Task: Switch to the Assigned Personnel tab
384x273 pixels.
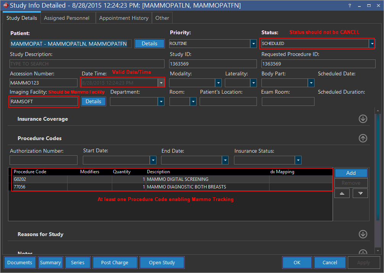Action: [66, 18]
